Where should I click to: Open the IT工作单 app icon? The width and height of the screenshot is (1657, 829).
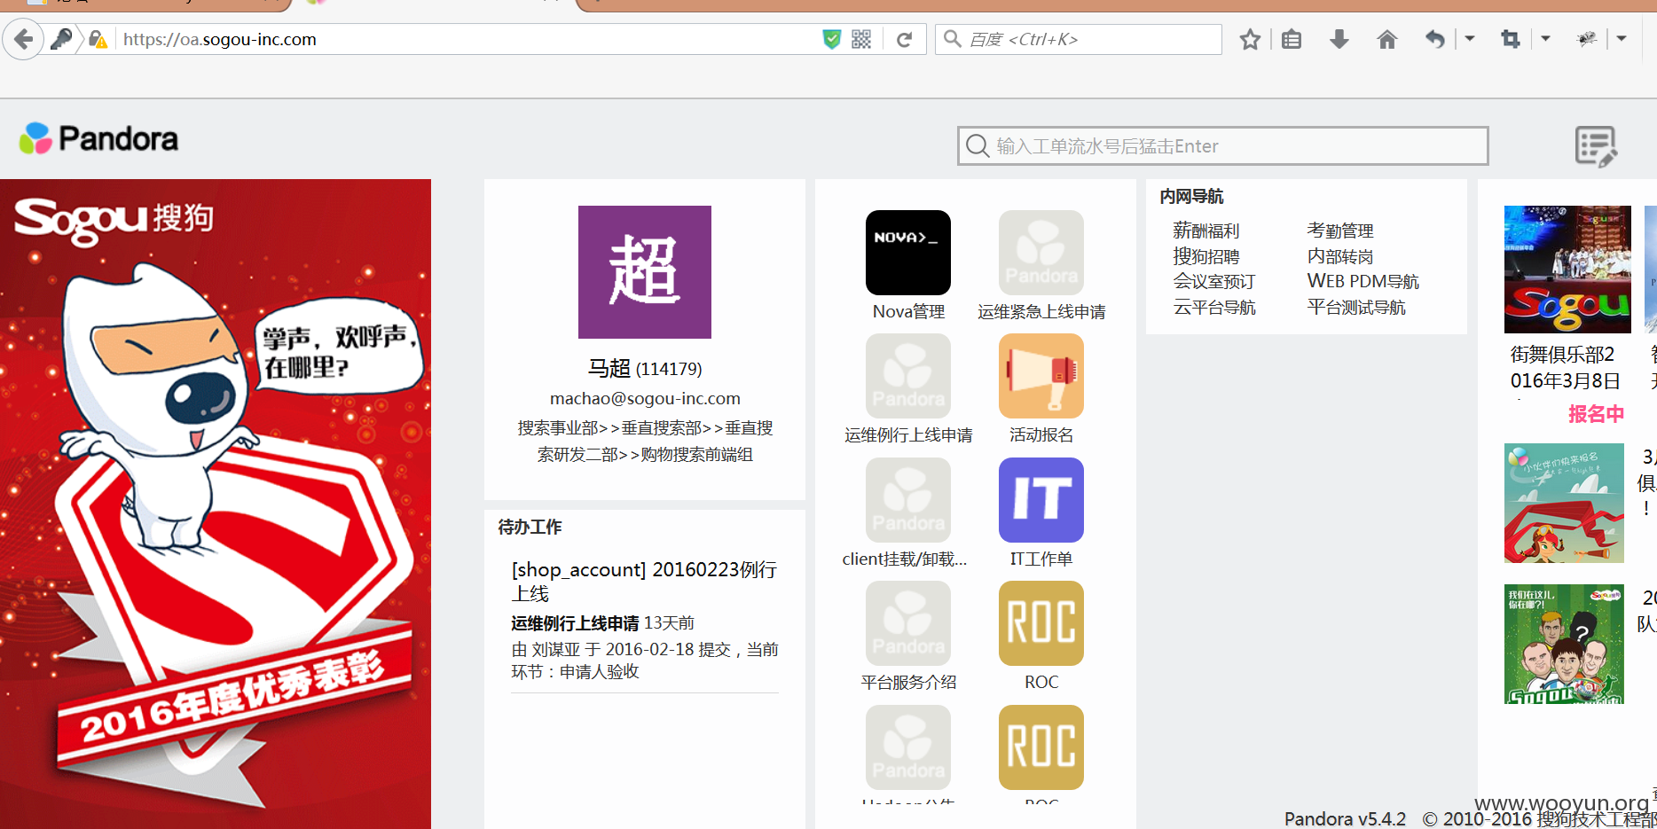click(x=1041, y=500)
